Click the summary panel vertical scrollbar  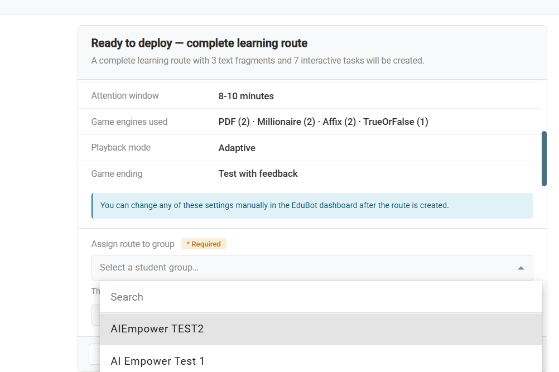coord(544,158)
